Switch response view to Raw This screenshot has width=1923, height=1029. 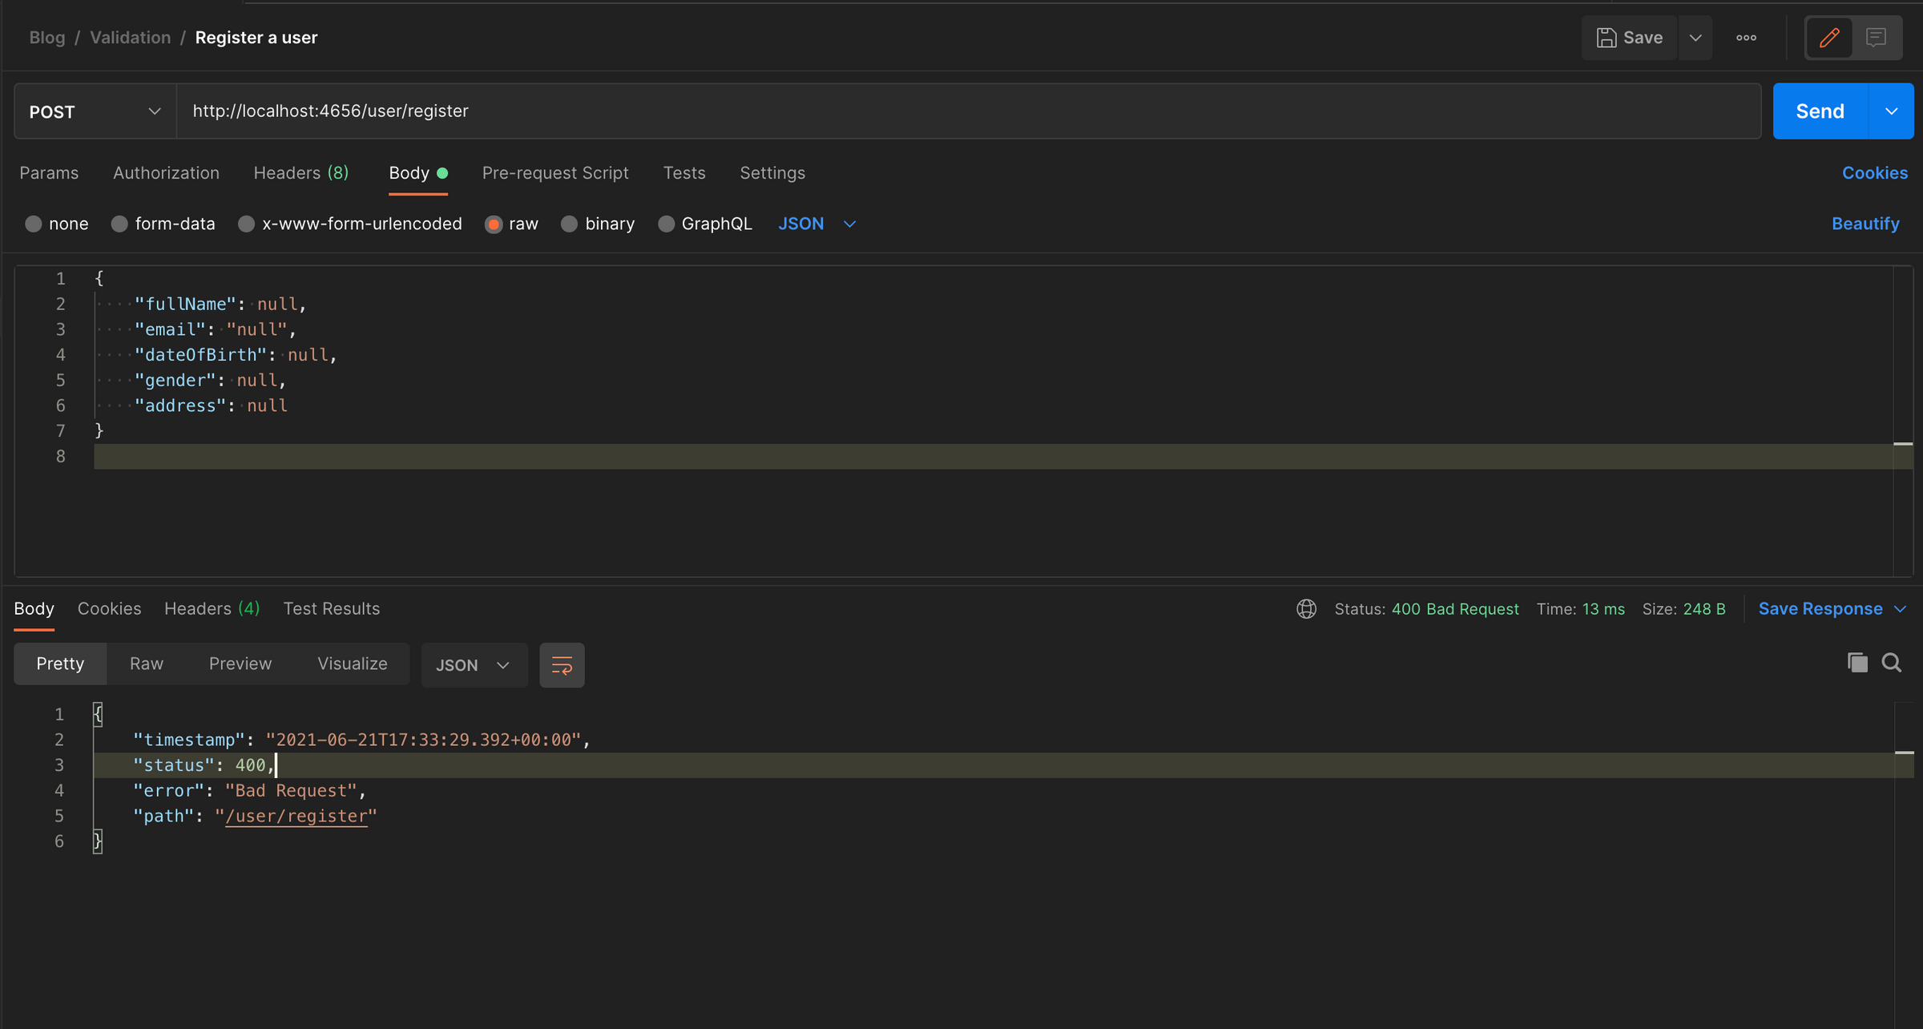146,664
